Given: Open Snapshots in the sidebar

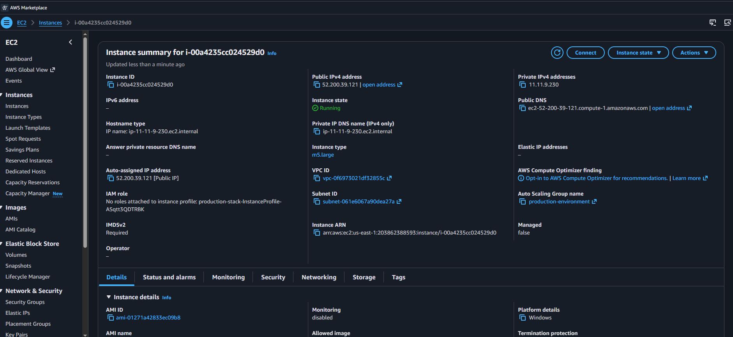Looking at the screenshot, I should tap(18, 266).
